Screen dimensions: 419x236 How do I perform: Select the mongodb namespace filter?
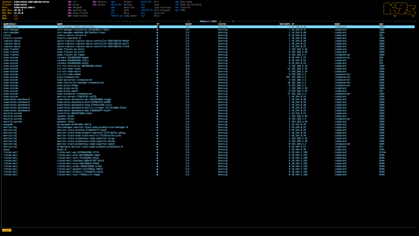[x=77, y=7]
